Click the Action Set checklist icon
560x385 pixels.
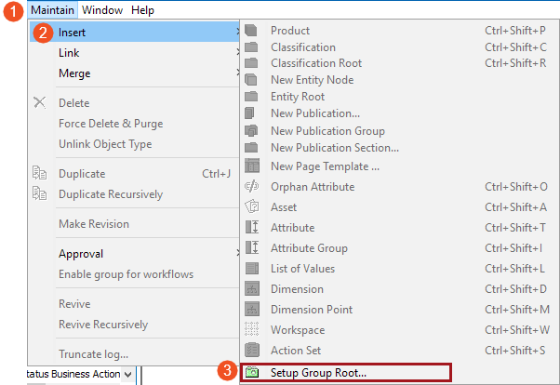[252, 350]
